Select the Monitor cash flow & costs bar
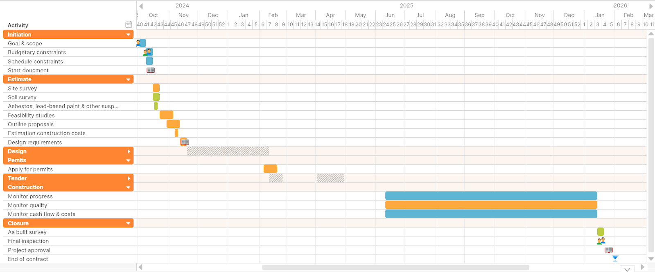 491,214
